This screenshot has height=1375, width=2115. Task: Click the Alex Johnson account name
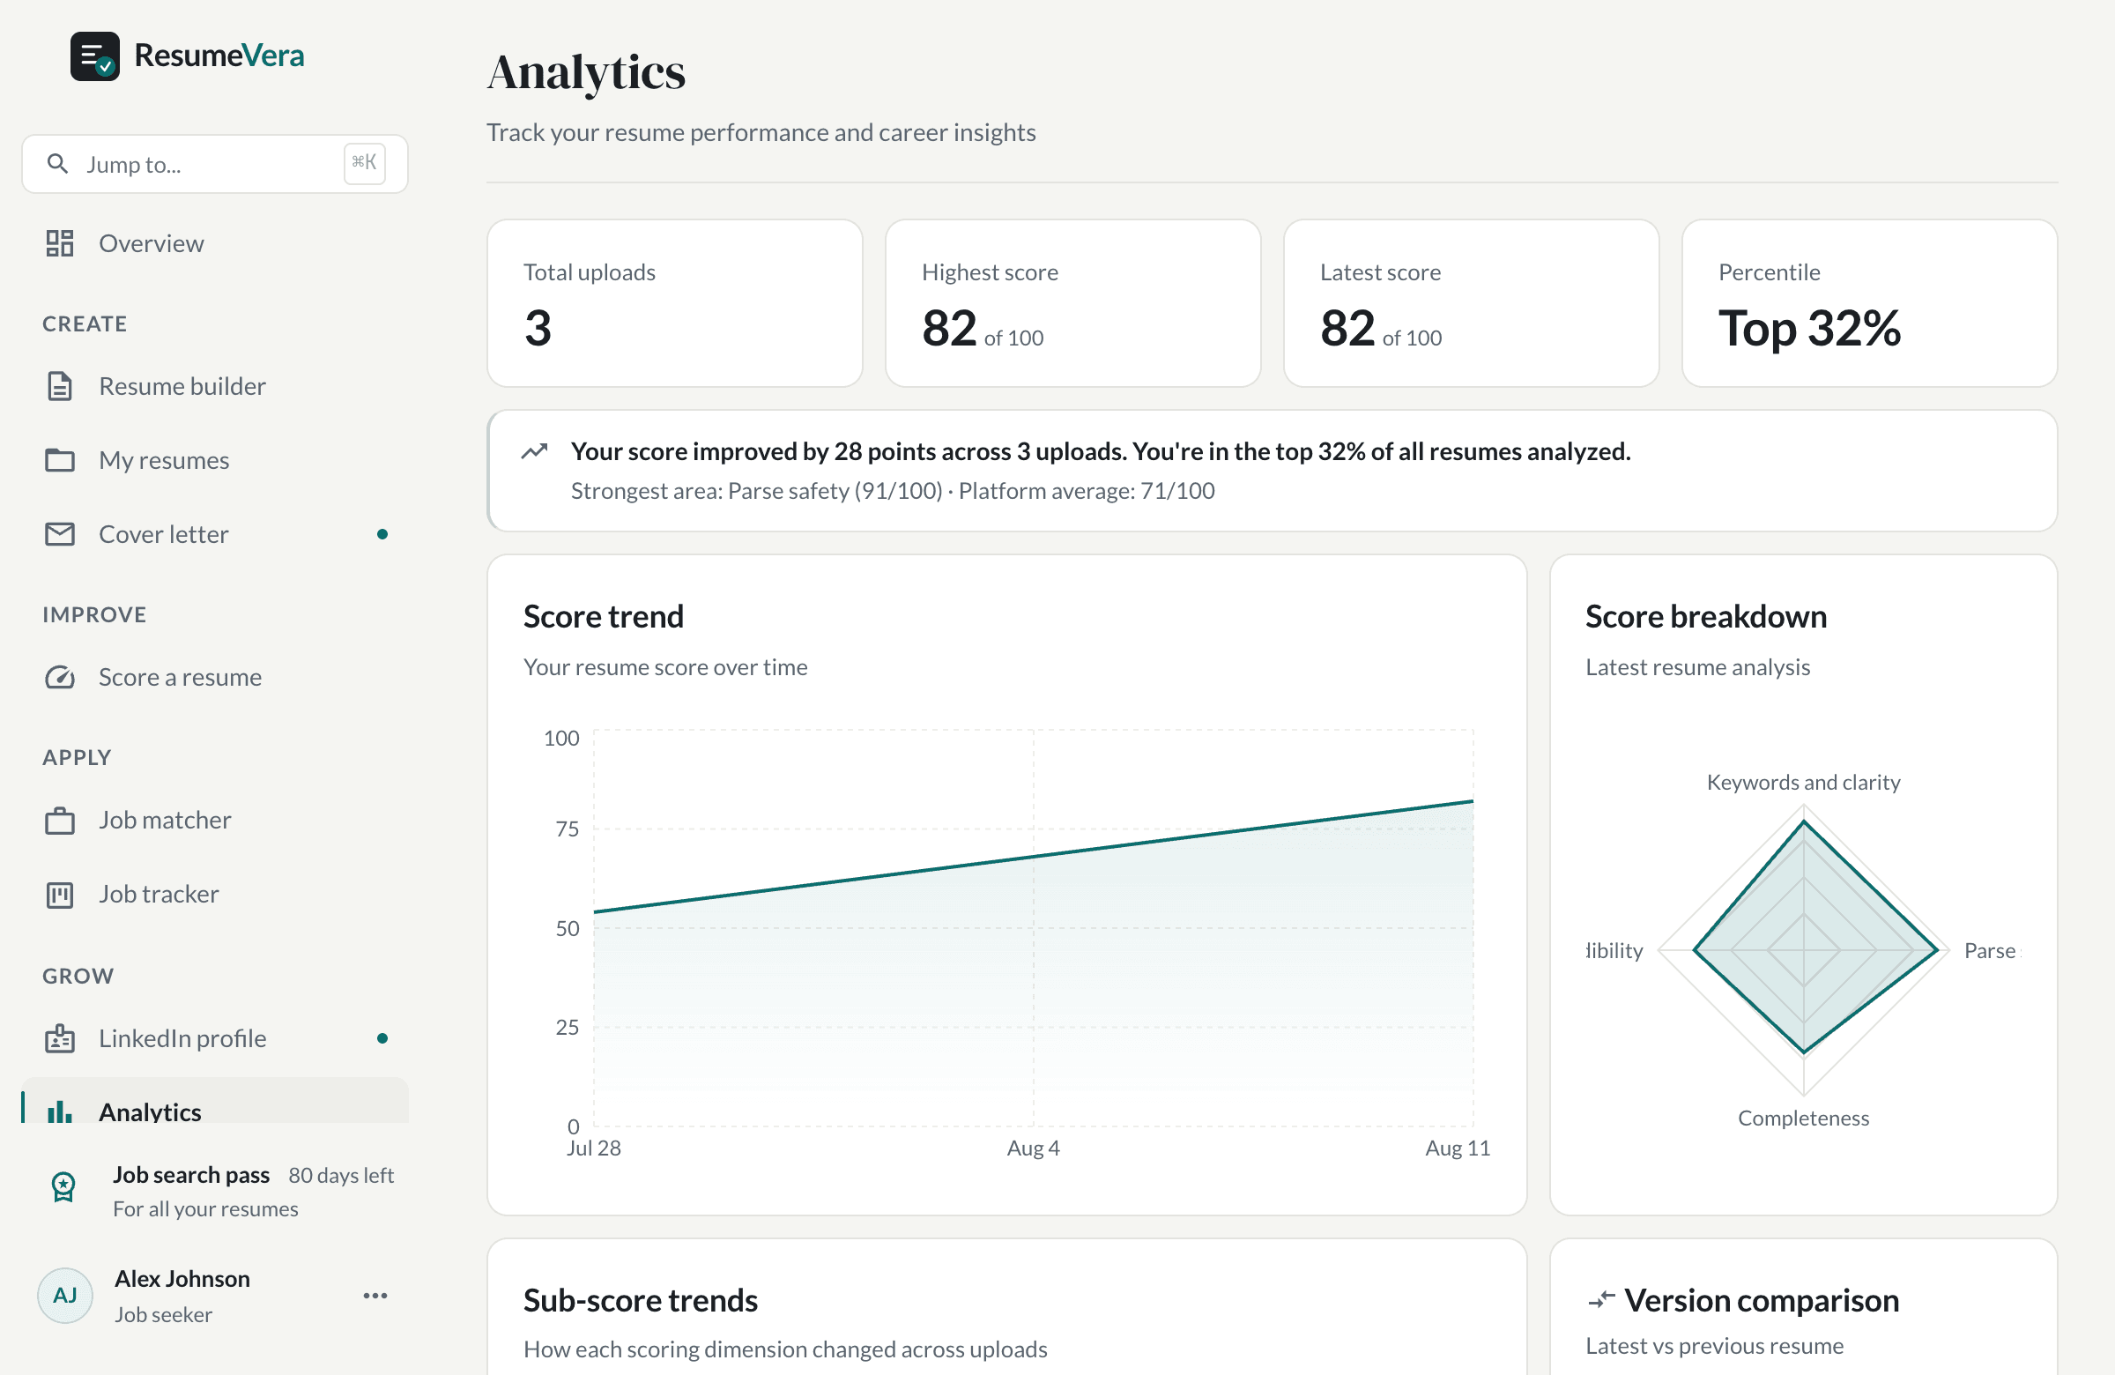tap(182, 1278)
